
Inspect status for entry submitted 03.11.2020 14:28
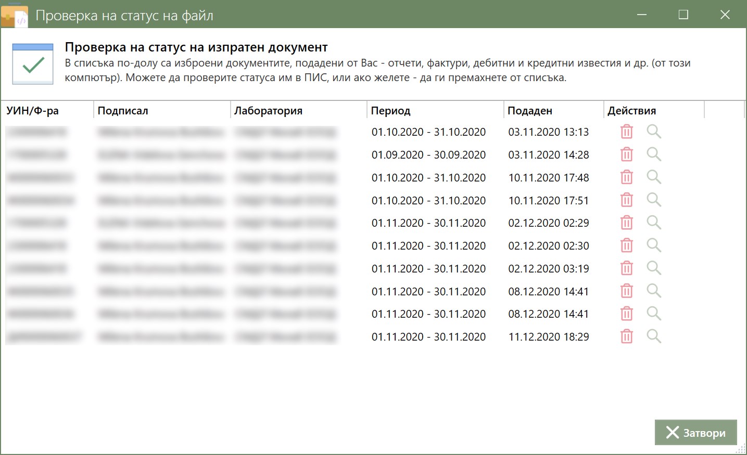tap(654, 154)
